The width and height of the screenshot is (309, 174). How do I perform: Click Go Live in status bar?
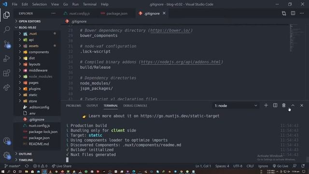[281, 166]
